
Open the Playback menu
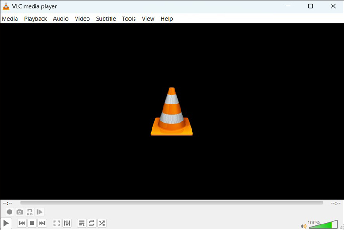(35, 19)
